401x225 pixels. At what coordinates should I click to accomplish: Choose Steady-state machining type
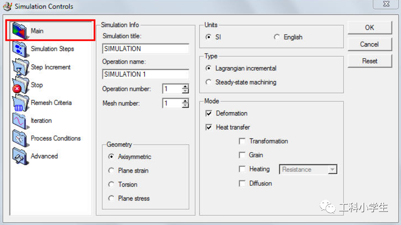pos(208,82)
